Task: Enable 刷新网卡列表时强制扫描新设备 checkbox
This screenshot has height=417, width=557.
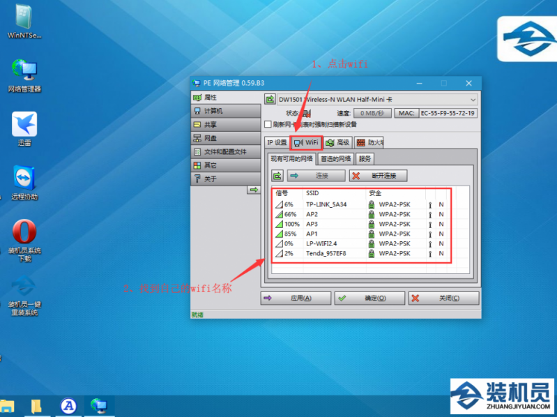Action: 268,124
